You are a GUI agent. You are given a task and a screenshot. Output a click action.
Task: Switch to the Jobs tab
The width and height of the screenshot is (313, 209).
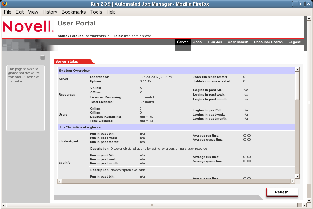[198, 42]
